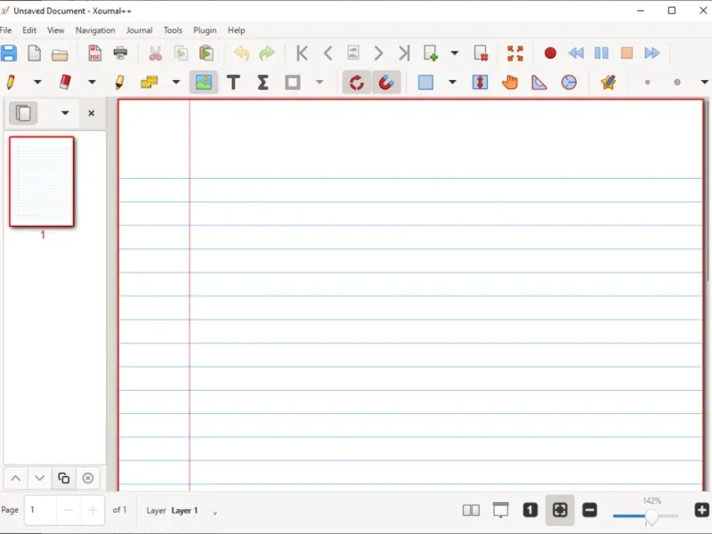Open the Plugin menu
Screen dimensions: 712x534
click(205, 30)
